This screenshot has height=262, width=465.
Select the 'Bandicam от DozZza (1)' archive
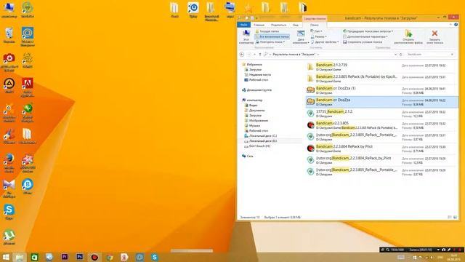coord(381,90)
